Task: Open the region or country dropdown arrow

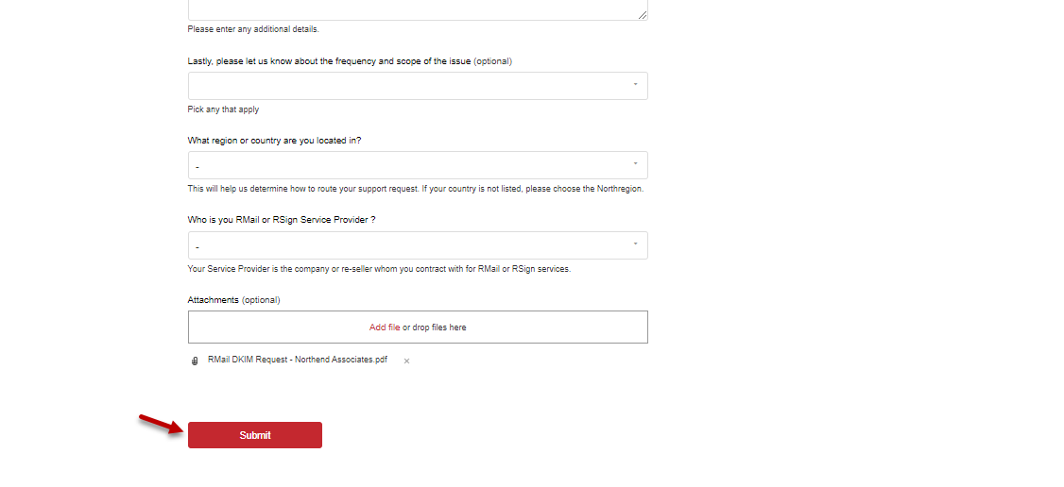Action: click(635, 164)
